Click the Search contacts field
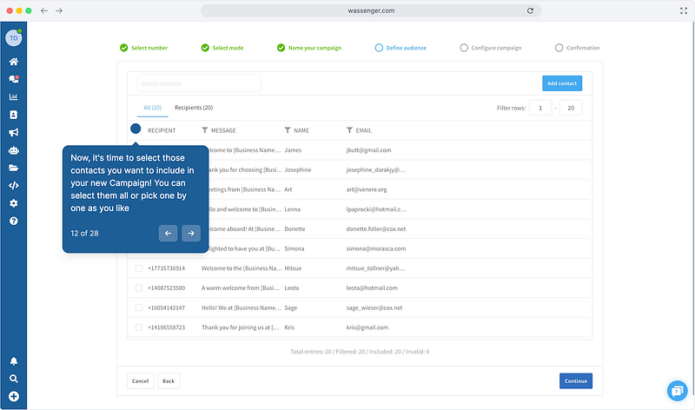 (x=198, y=83)
